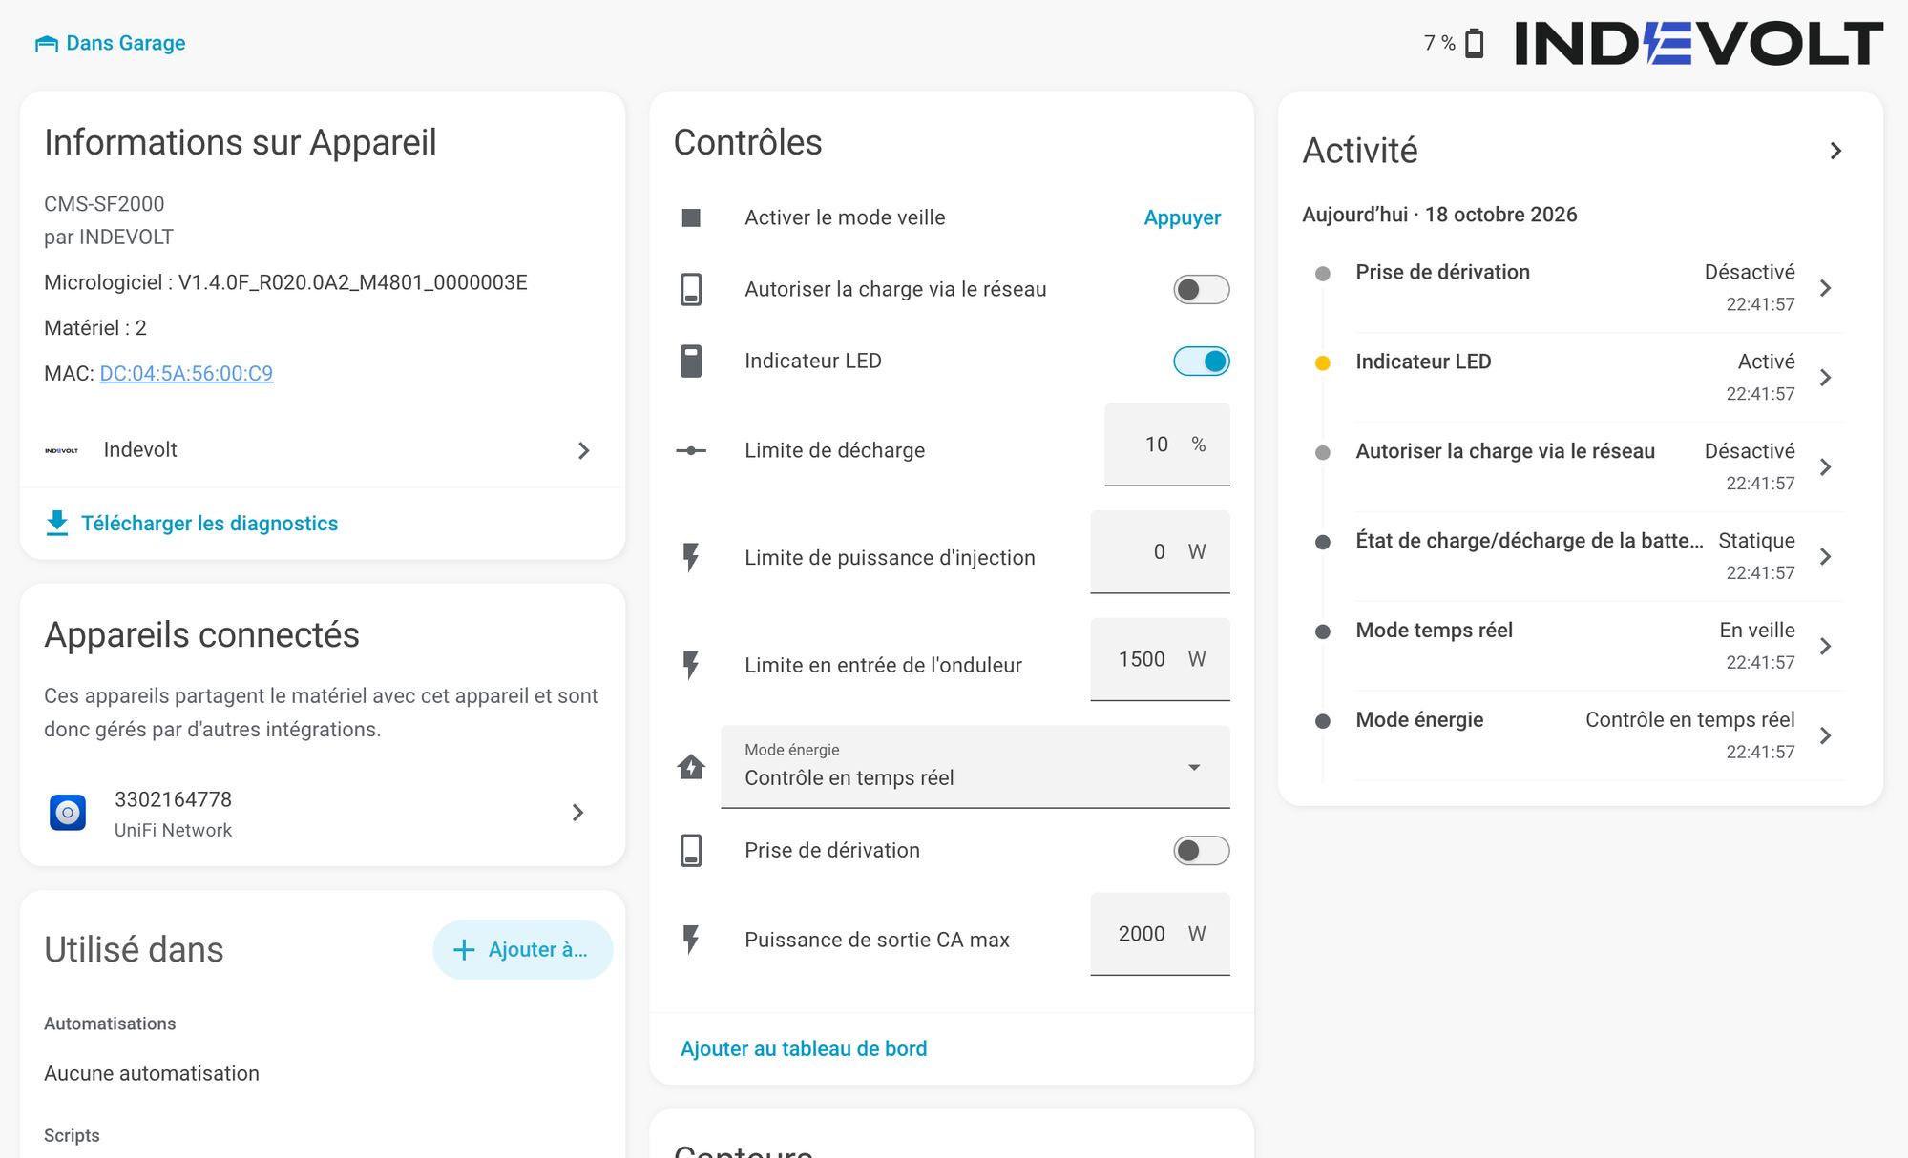Image resolution: width=1908 pixels, height=1158 pixels.
Task: Click the download icon beside Télécharger les diagnostics
Action: [x=57, y=523]
